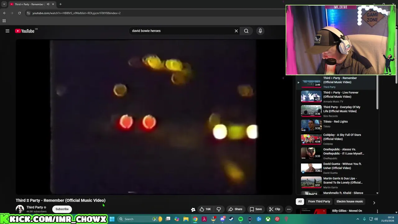Open a new Chrome tab
Screen dimensions: 398x224
click(x=60, y=4)
